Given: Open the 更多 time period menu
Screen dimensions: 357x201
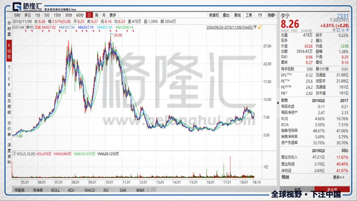Looking at the screenshot, I should pos(113,15).
